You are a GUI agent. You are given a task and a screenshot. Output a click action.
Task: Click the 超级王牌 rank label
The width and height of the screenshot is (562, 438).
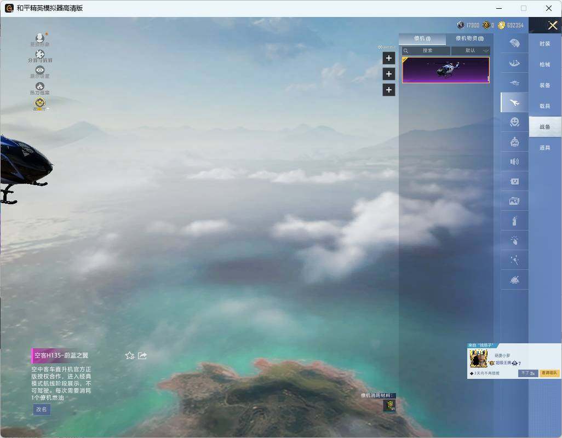coord(503,363)
